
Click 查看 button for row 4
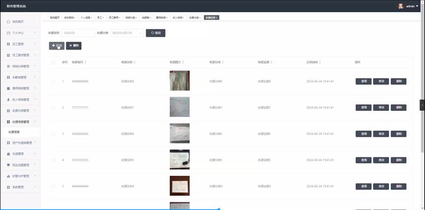363,160
